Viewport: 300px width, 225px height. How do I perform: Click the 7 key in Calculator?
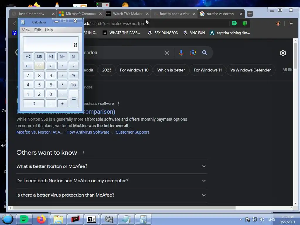[28, 75]
